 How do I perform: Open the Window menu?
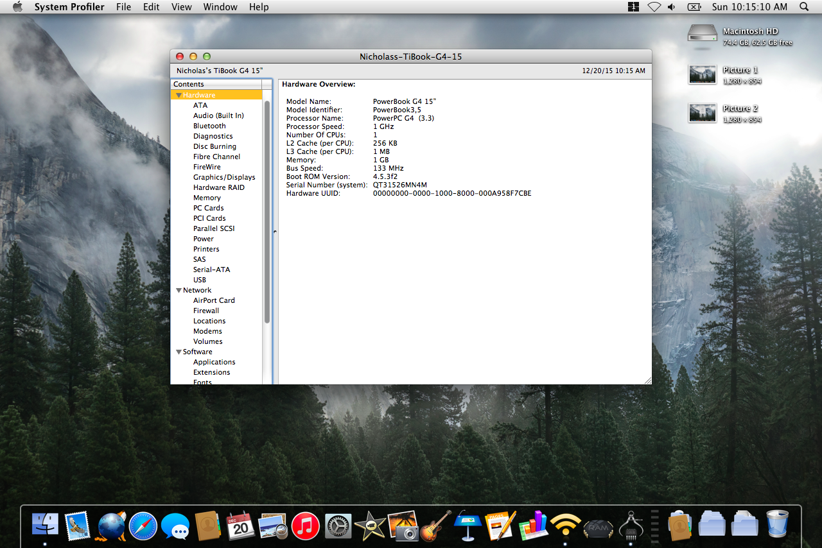click(220, 7)
